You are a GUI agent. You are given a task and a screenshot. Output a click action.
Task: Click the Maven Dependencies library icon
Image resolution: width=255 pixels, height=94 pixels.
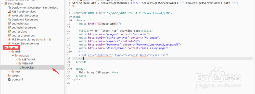[9, 43]
